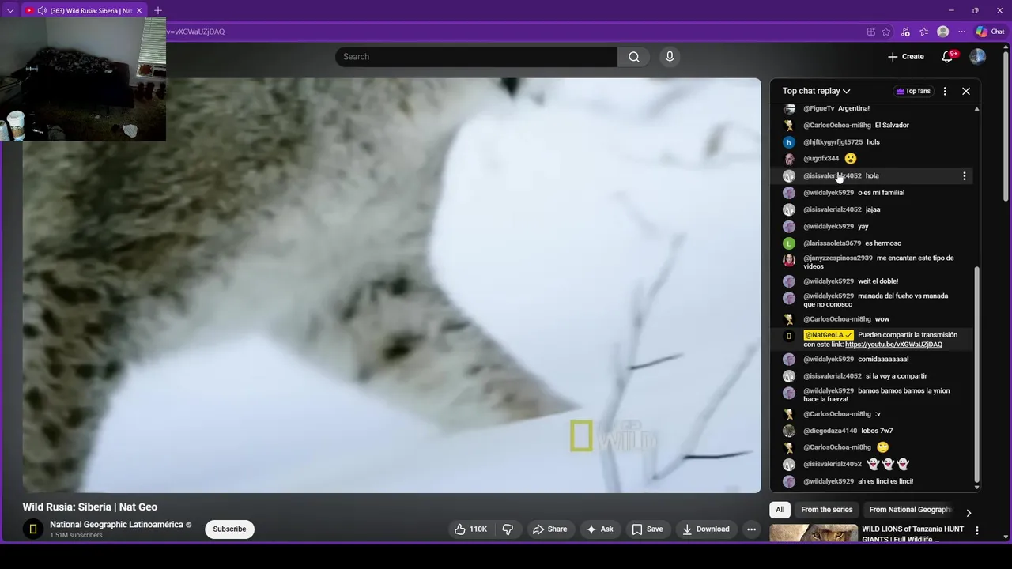Type in the YouTube Search field

point(477,57)
